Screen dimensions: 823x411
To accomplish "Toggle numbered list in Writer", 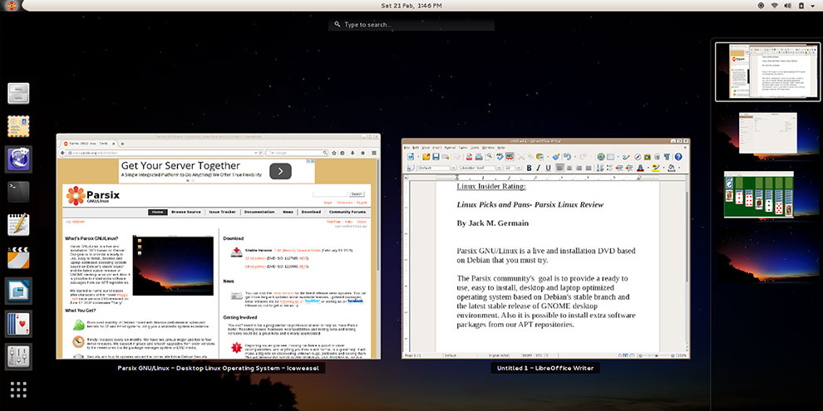I will pos(600,168).
